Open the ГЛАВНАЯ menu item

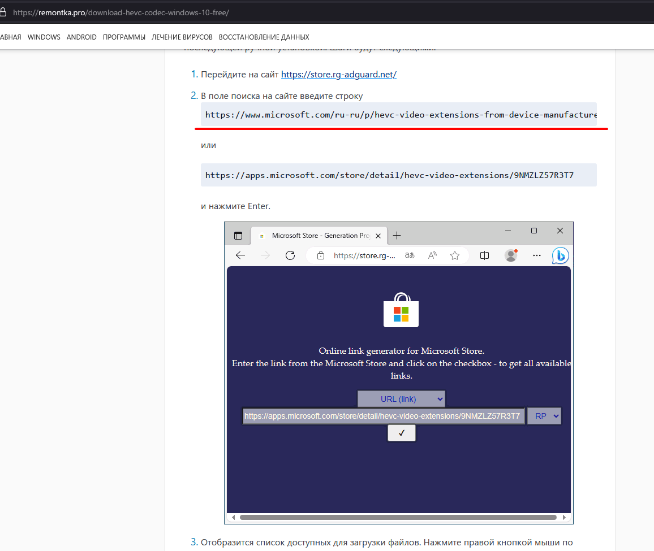coord(10,37)
